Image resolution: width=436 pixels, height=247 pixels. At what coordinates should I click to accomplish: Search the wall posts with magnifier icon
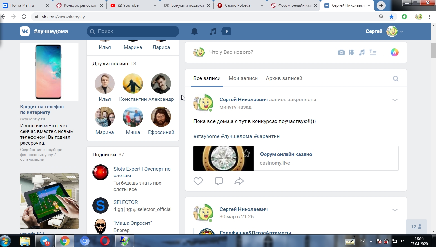click(396, 79)
